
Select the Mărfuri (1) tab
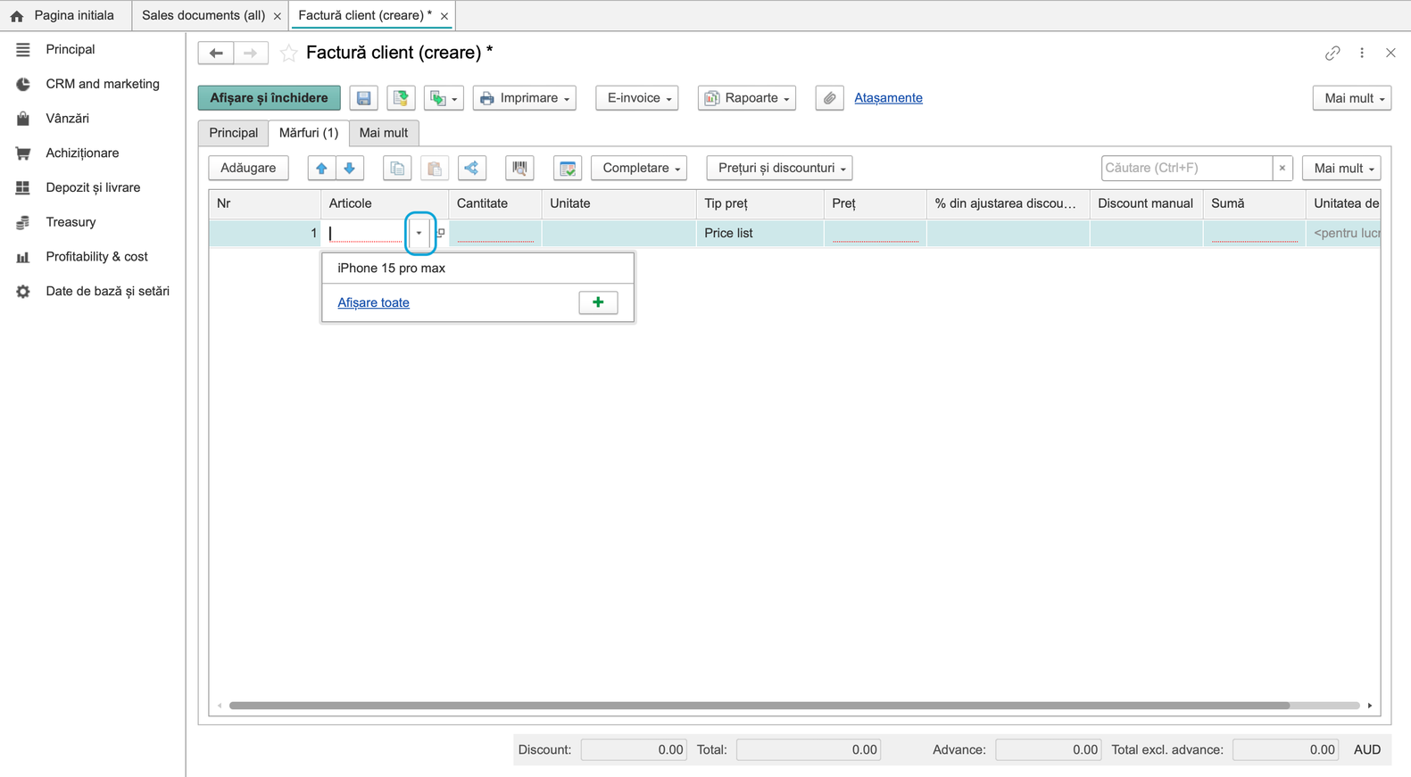coord(309,133)
